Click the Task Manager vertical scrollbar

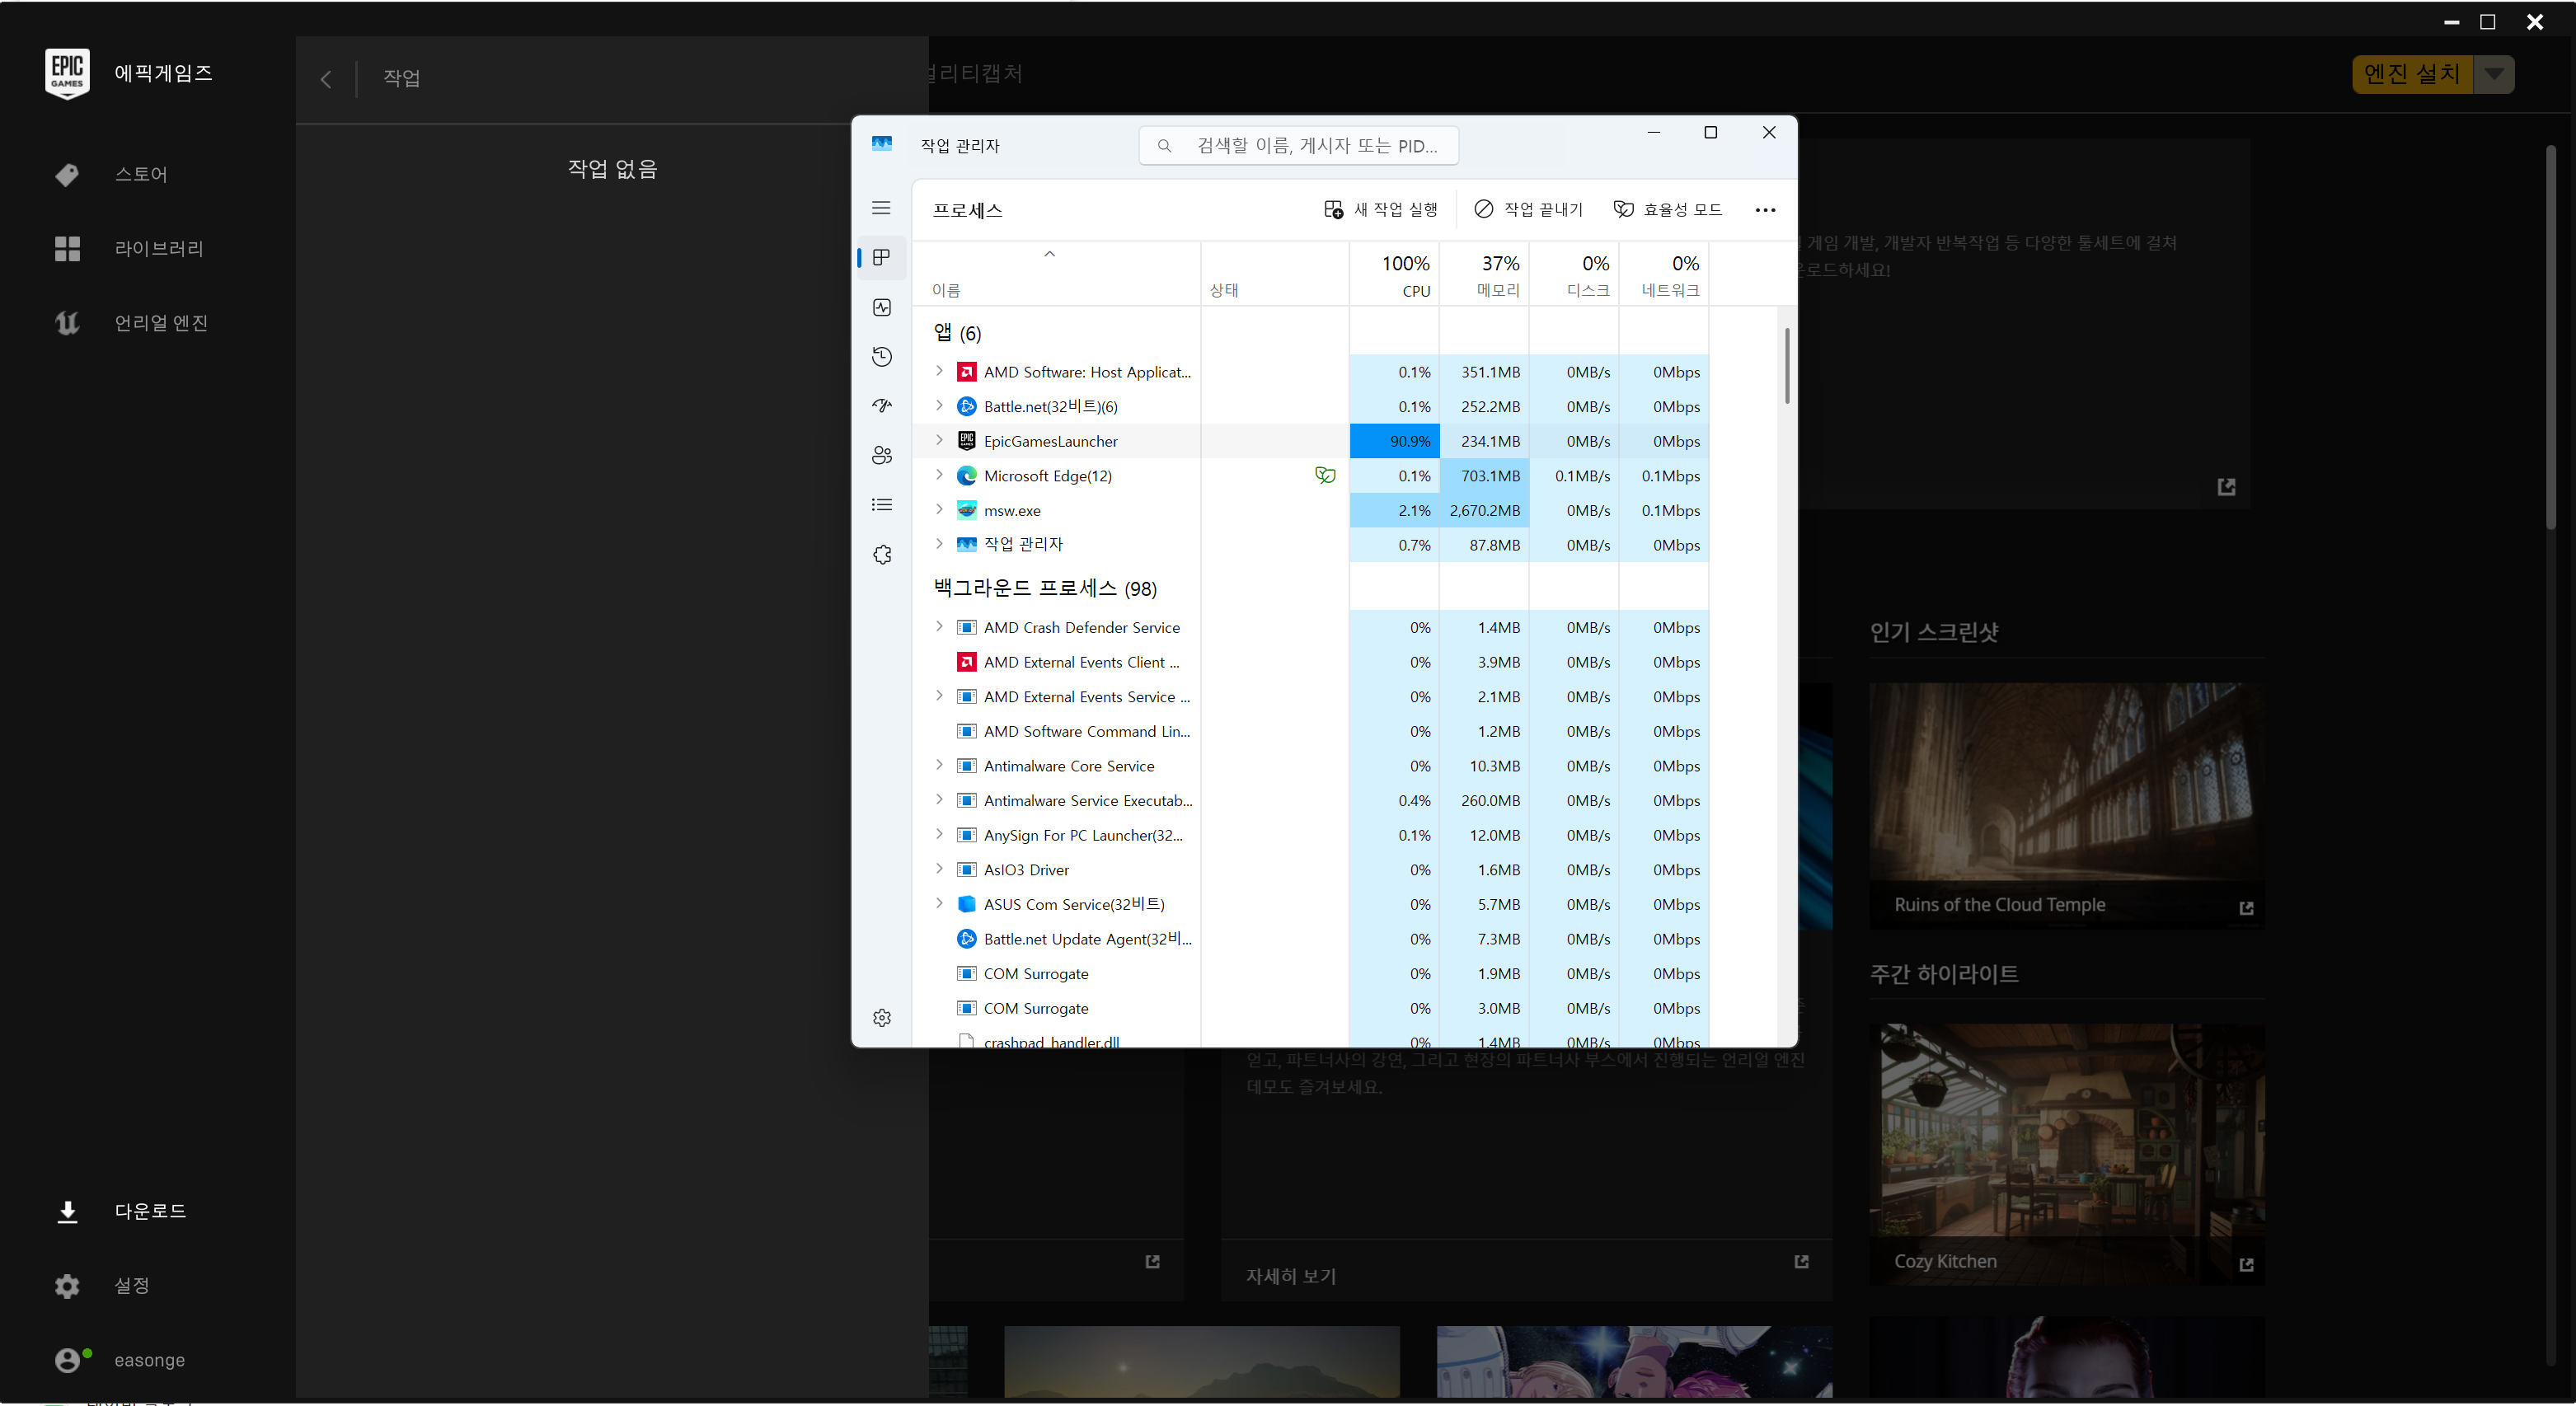pyautogui.click(x=1787, y=366)
